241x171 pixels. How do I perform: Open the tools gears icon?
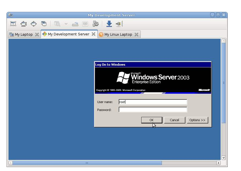95,24
